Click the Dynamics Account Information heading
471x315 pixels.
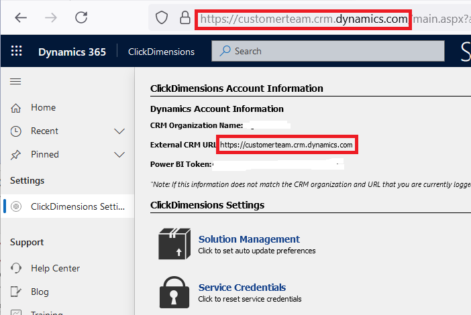pos(217,109)
